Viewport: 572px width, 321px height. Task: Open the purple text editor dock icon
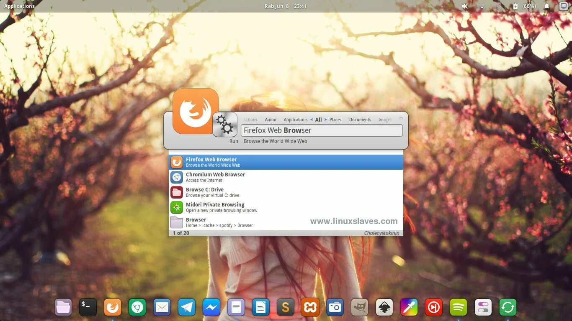pyautogui.click(x=236, y=308)
